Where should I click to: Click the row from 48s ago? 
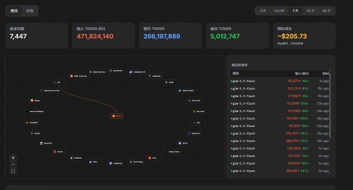279,118
